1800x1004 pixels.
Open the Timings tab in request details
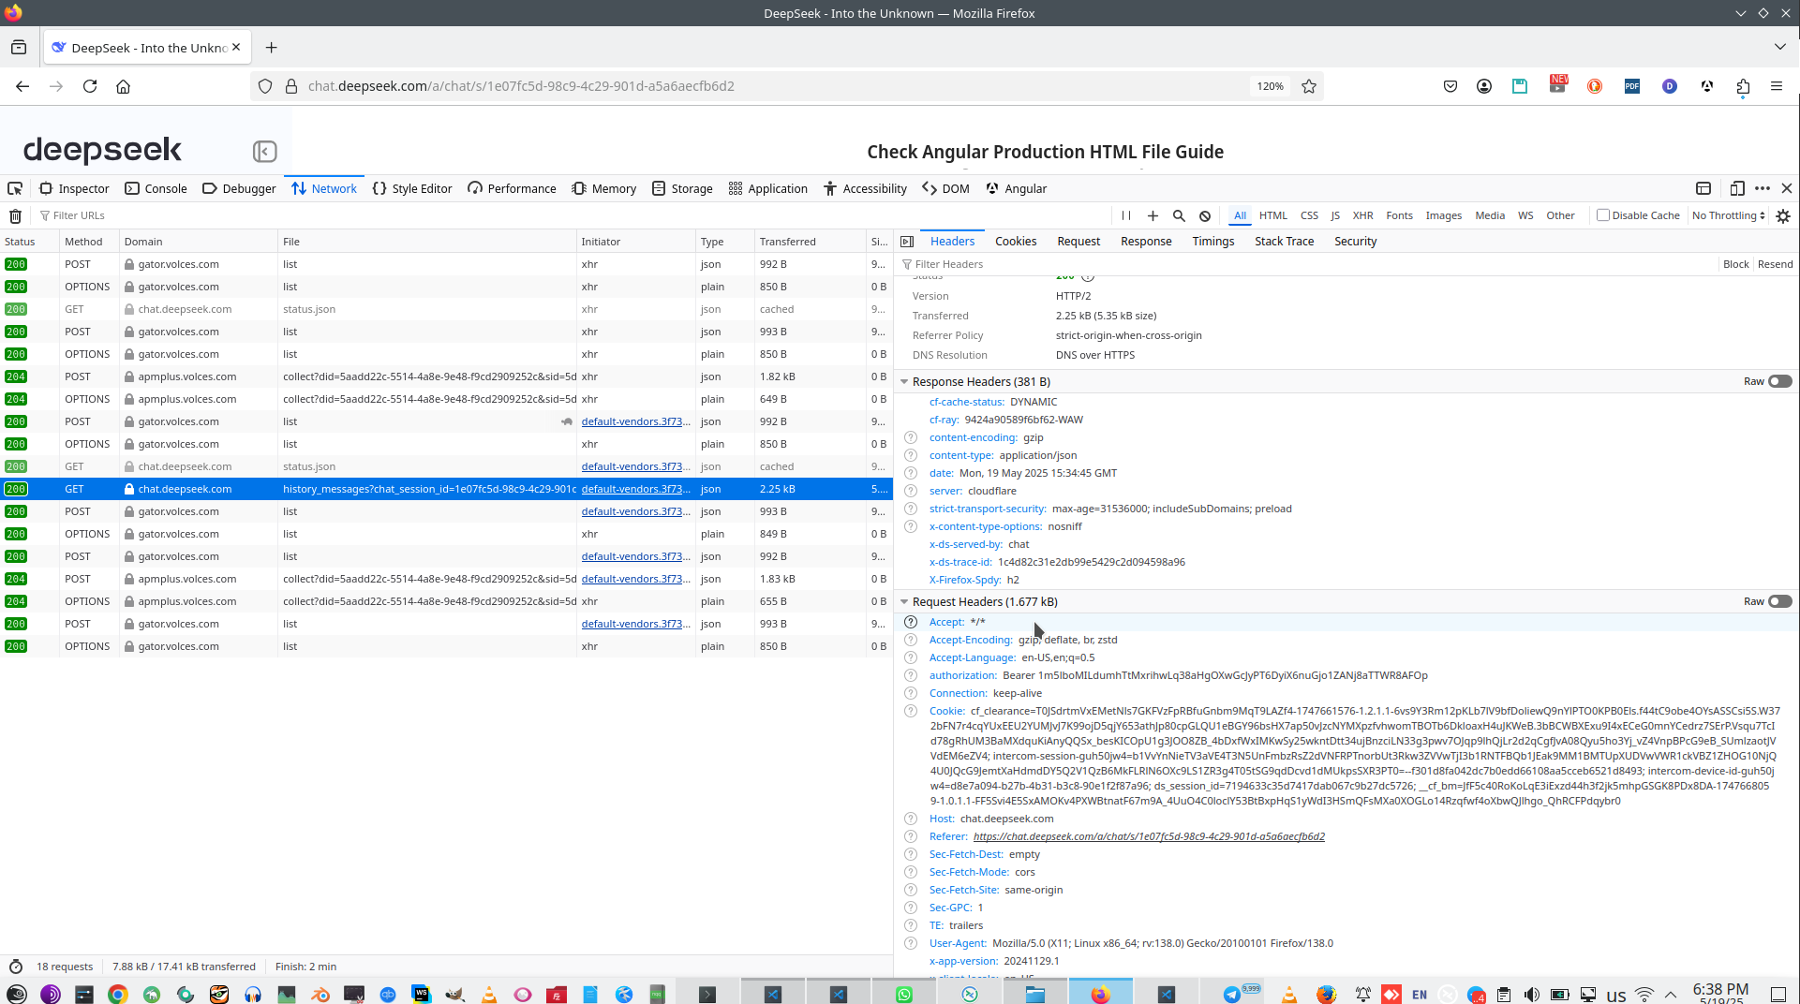pyautogui.click(x=1212, y=242)
